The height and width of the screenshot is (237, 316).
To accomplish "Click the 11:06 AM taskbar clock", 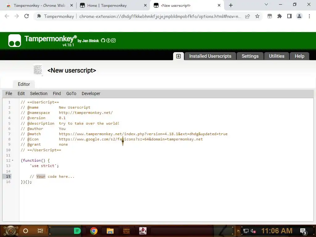I will pos(277,231).
